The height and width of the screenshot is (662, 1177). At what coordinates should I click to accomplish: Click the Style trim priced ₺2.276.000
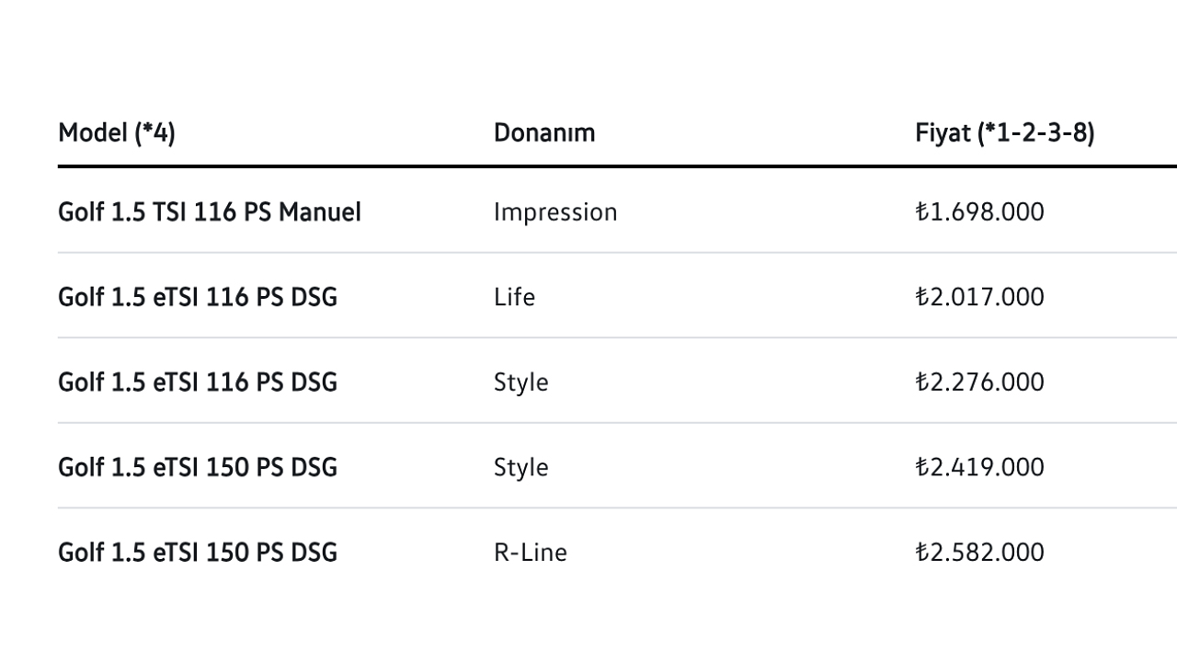click(x=520, y=383)
